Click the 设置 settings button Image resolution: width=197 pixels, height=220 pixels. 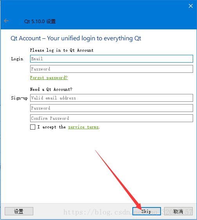pos(19,211)
